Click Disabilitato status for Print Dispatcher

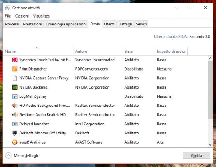[134, 69]
